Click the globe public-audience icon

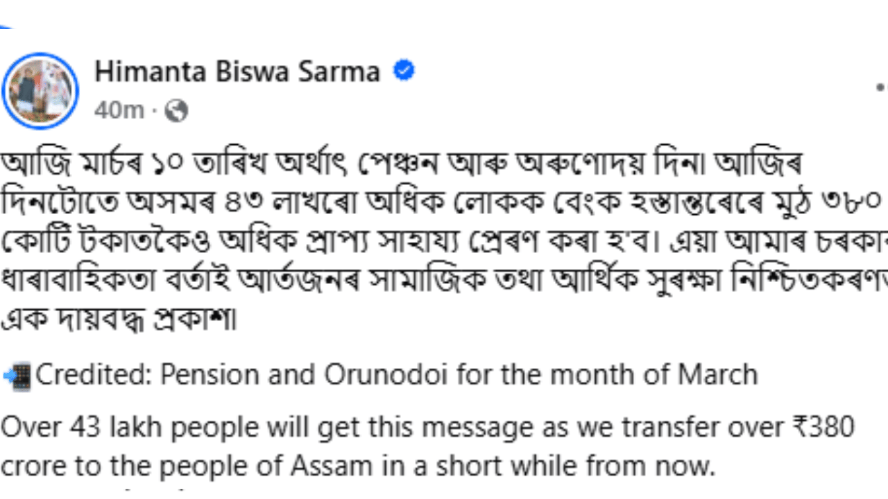point(177,110)
